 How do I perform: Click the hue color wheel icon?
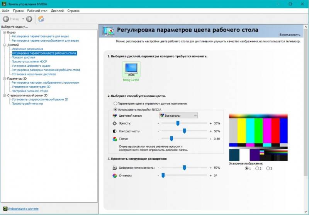pos(115,176)
